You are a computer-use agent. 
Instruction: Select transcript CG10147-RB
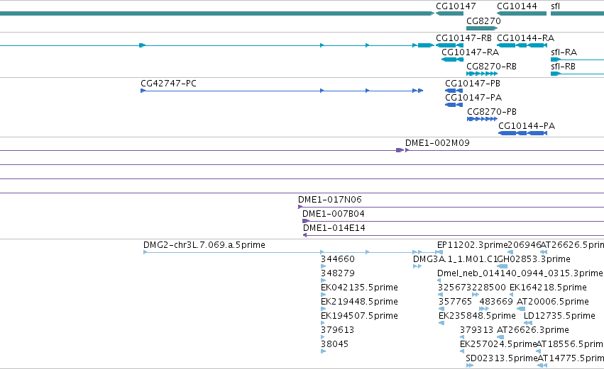463,38
